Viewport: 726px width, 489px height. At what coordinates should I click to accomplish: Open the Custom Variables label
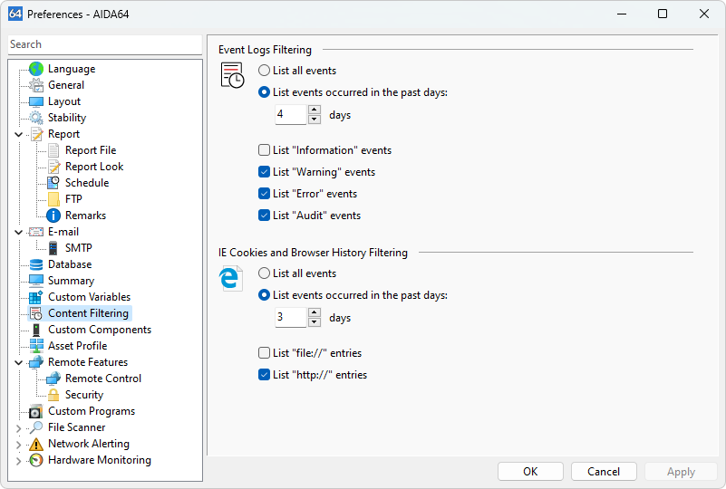(x=90, y=297)
